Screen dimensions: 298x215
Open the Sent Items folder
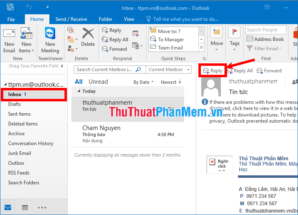click(19, 114)
